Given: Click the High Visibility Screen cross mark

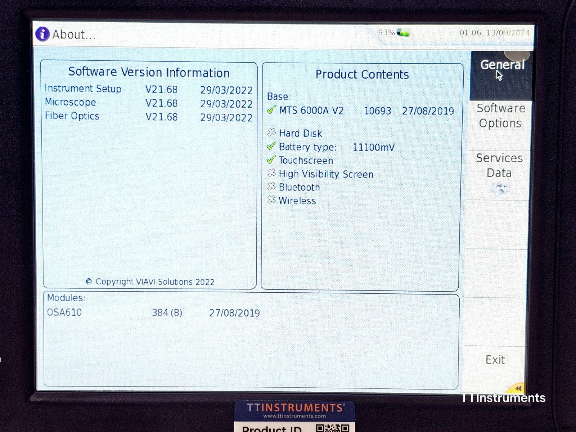Looking at the screenshot, I should [271, 173].
